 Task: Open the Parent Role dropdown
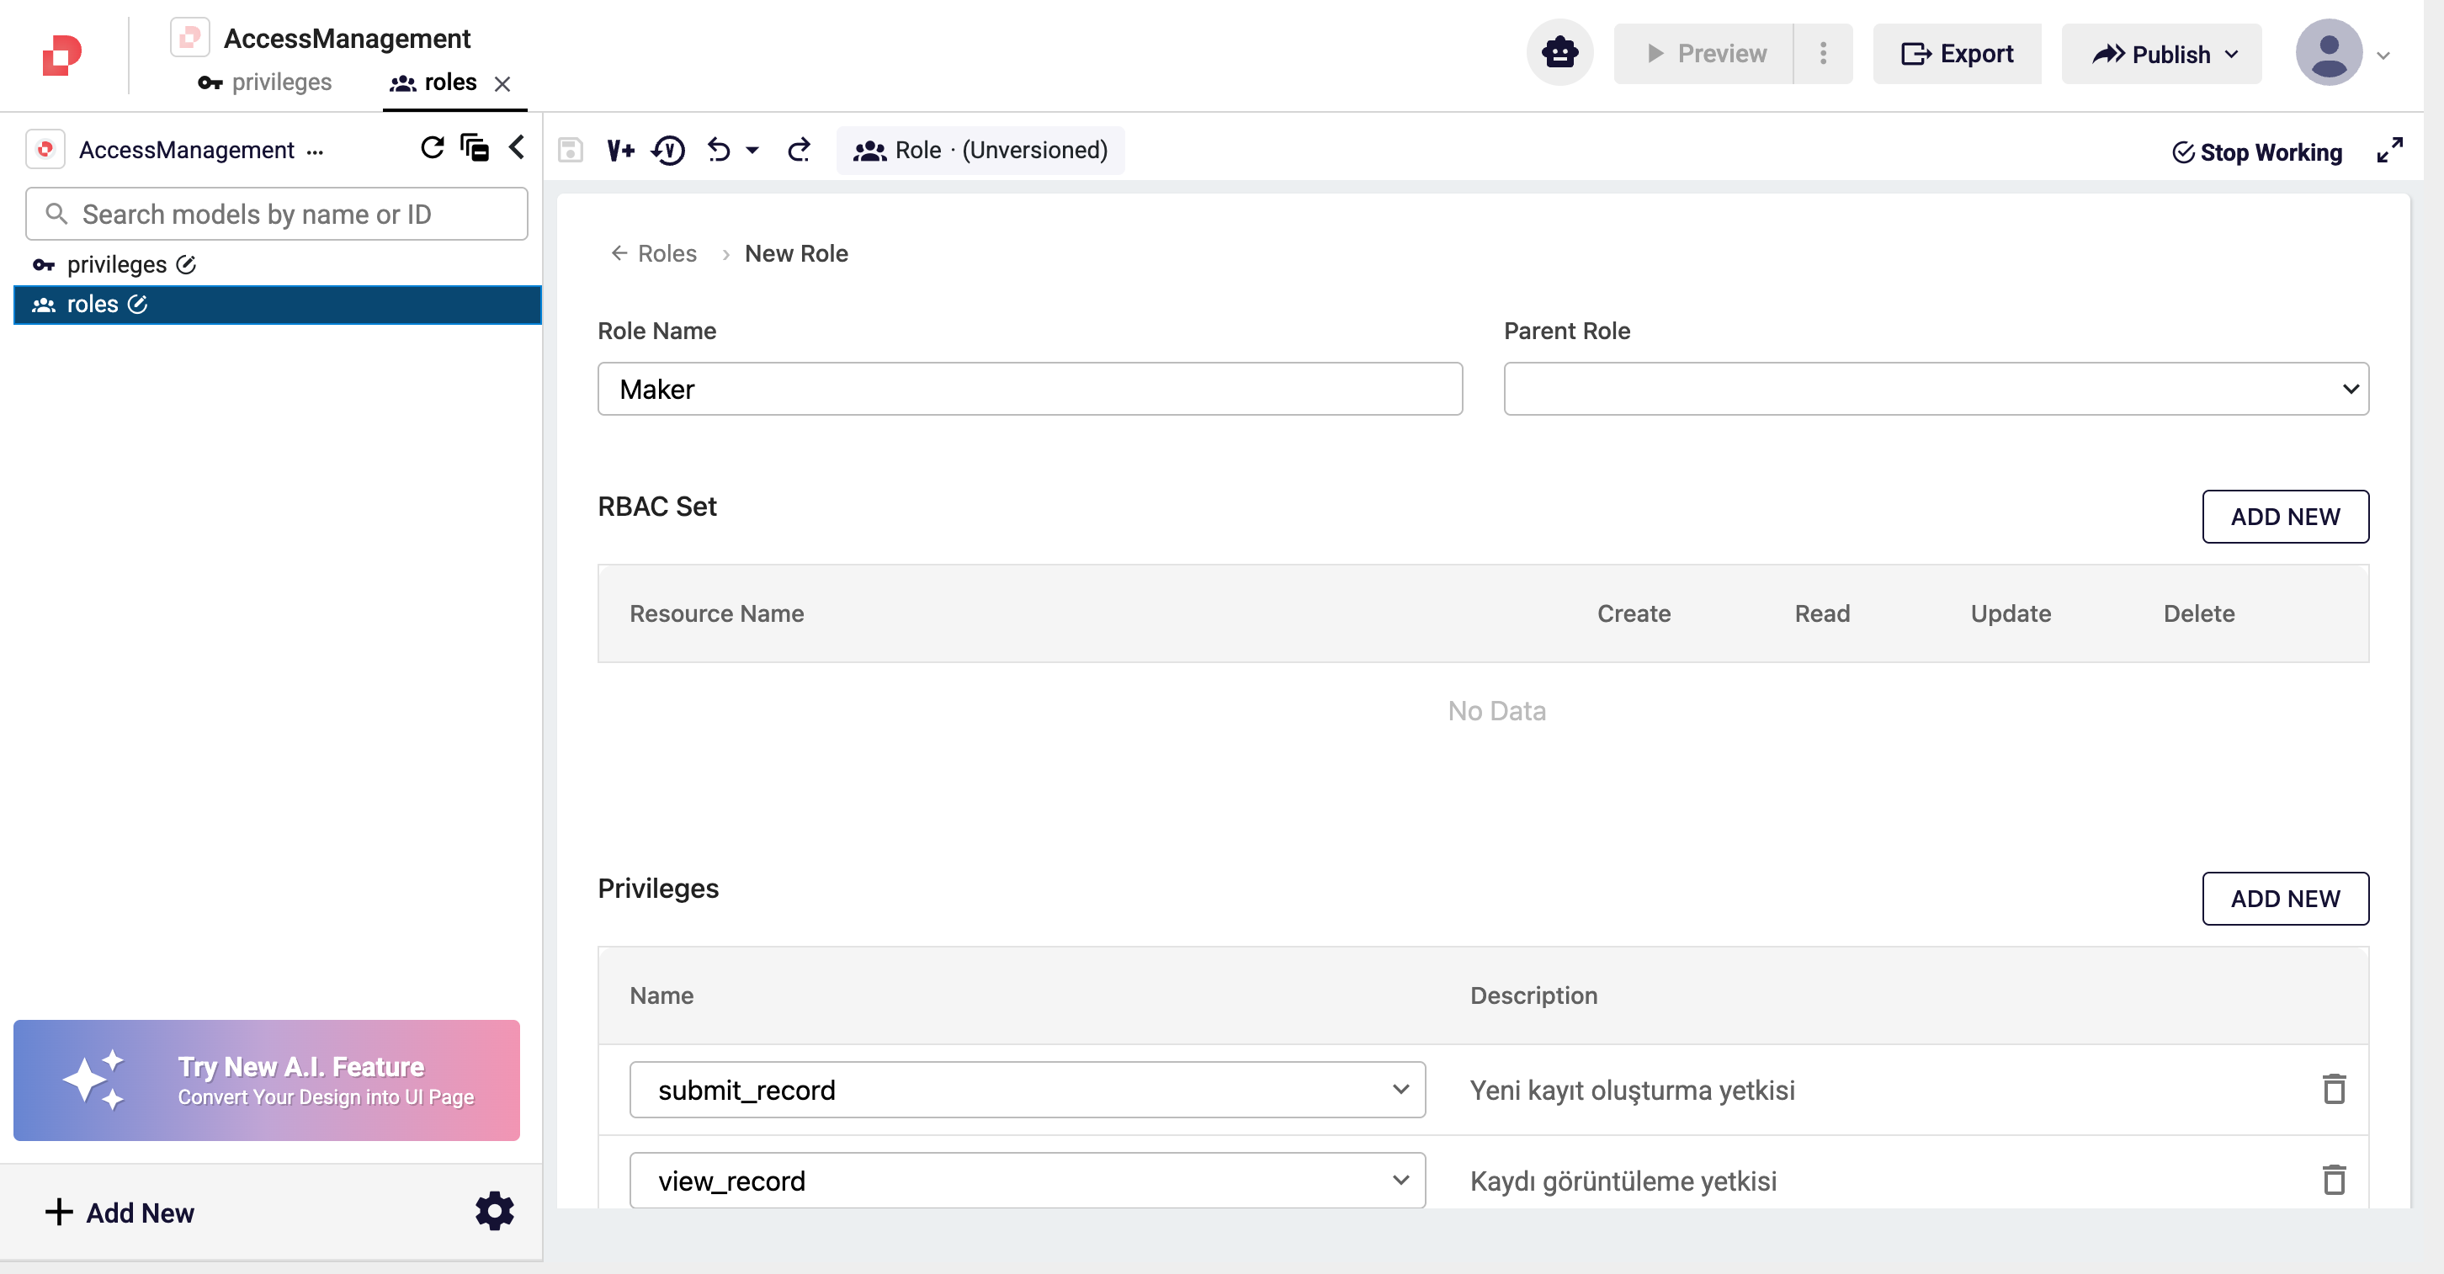click(1937, 389)
